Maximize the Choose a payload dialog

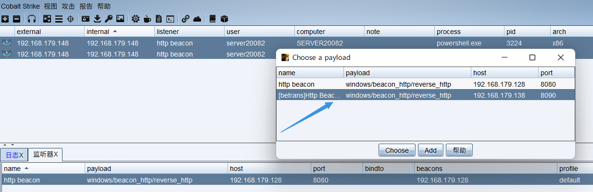pos(532,57)
